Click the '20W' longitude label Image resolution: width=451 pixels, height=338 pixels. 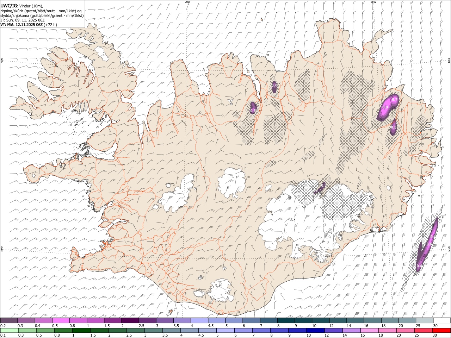[x=188, y=2]
